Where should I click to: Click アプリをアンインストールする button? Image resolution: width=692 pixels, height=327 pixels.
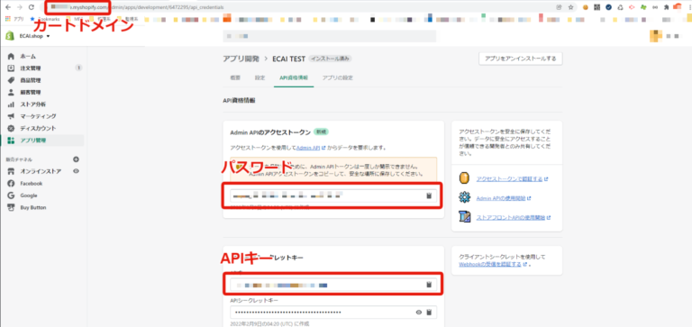520,59
